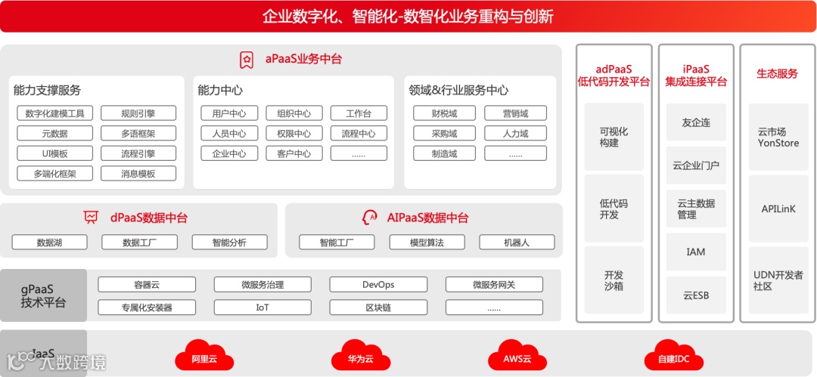This screenshot has width=817, height=377.
Task: Click the aPaaS业务中台 badge icon
Action: coord(247,60)
